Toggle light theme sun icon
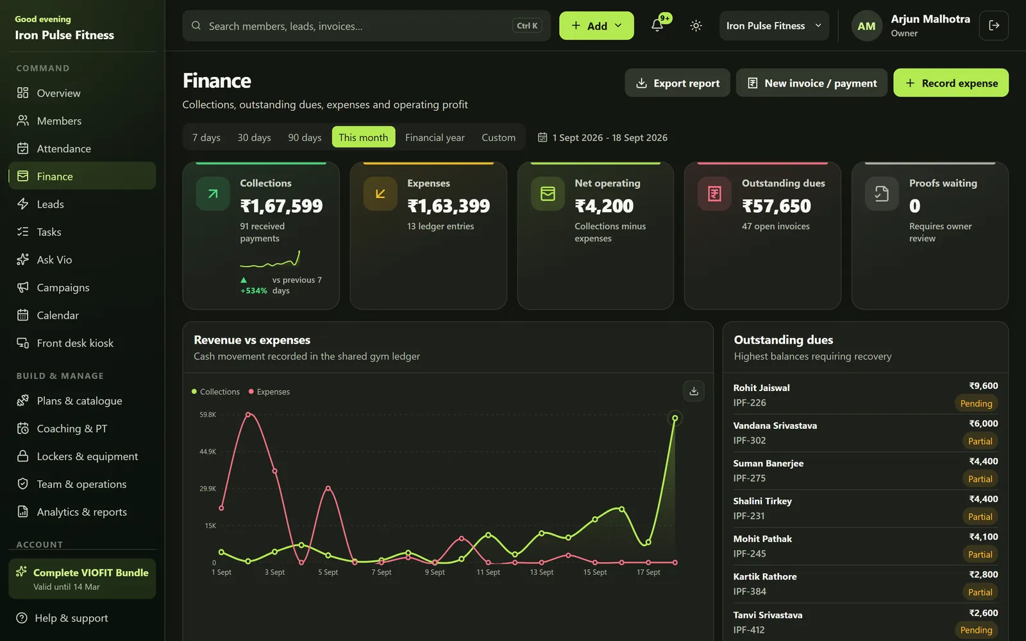 tap(696, 26)
